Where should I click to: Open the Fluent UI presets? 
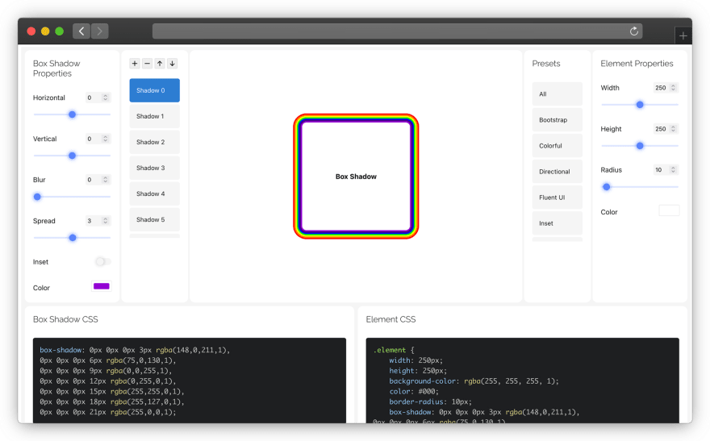pos(557,198)
